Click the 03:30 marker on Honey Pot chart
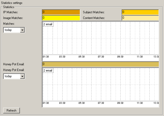164x116 pixels. tap(62, 103)
